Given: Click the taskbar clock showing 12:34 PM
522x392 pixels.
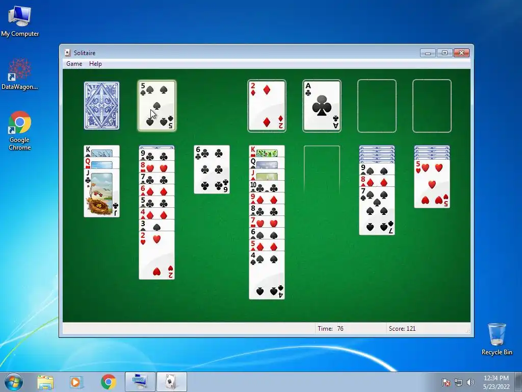Looking at the screenshot, I should click(496, 382).
